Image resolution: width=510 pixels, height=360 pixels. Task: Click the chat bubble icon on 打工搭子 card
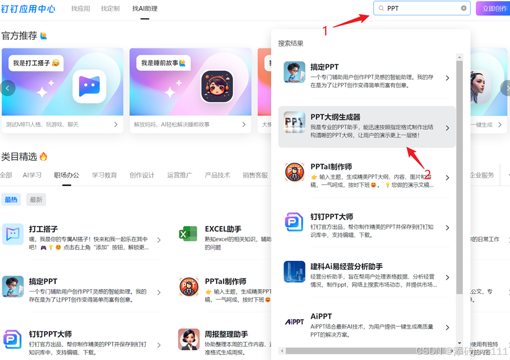click(90, 86)
